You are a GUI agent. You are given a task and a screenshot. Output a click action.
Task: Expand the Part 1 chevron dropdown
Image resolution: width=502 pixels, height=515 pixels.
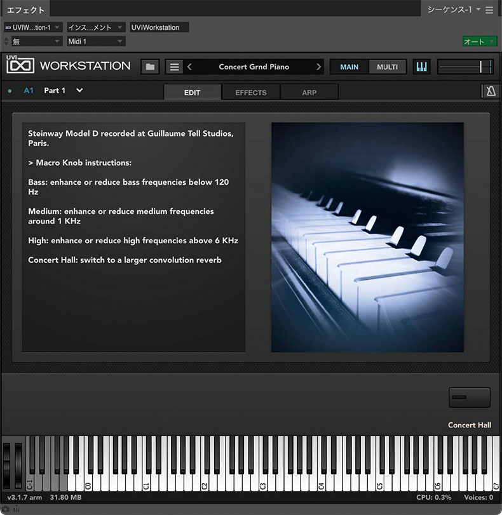79,90
